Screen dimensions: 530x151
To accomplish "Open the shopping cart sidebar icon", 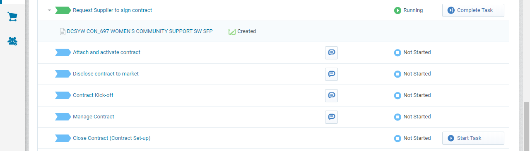I will pyautogui.click(x=12, y=17).
